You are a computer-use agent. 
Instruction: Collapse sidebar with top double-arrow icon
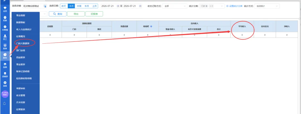pyautogui.click(x=4, y=1)
